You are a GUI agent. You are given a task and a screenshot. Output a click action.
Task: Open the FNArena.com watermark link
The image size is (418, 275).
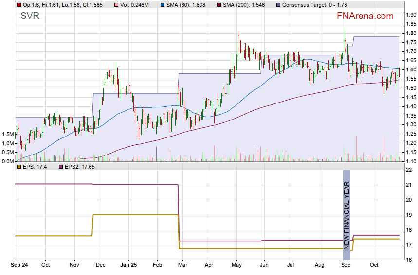365,16
